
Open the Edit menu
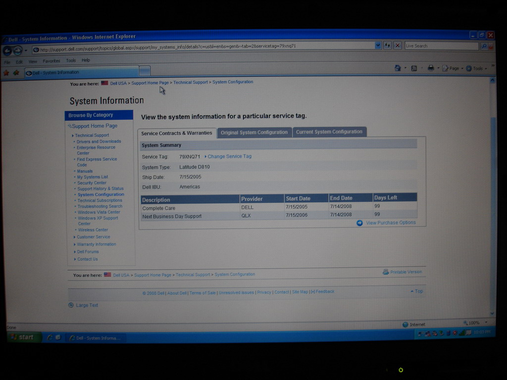[x=19, y=62]
